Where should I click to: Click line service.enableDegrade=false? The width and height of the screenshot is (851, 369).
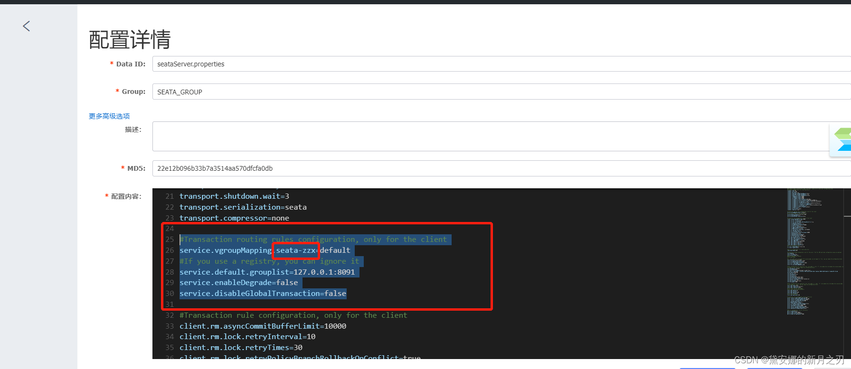[239, 283]
